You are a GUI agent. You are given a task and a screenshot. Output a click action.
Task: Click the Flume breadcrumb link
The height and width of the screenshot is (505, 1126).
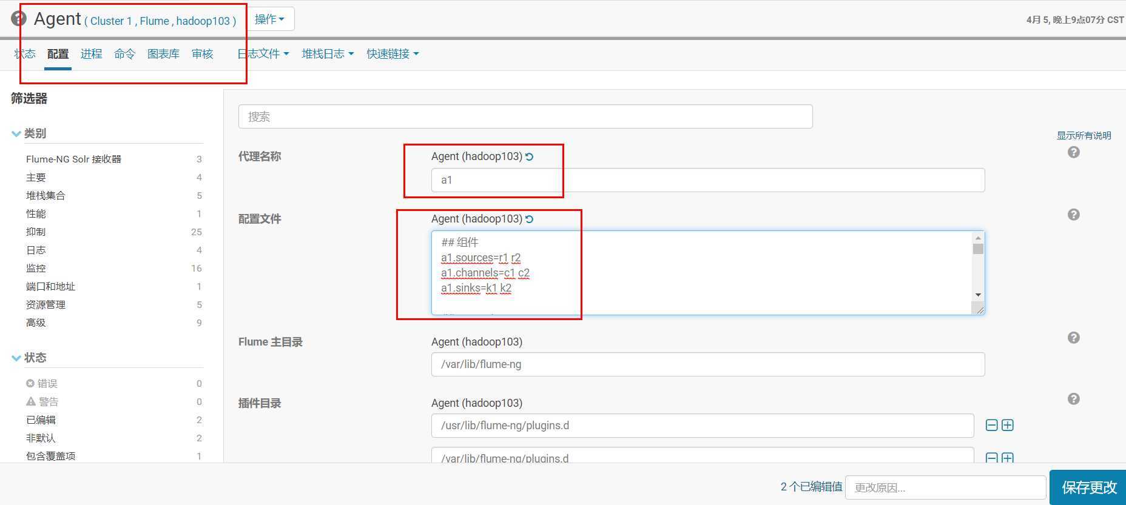point(154,21)
